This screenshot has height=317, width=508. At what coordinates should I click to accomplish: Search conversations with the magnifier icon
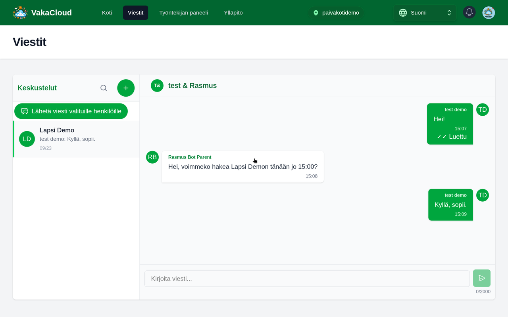point(104,88)
